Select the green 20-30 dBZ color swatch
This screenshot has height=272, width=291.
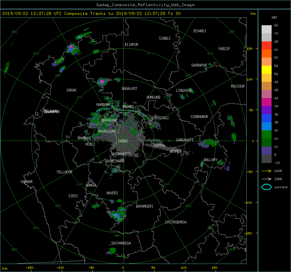coord(266,134)
